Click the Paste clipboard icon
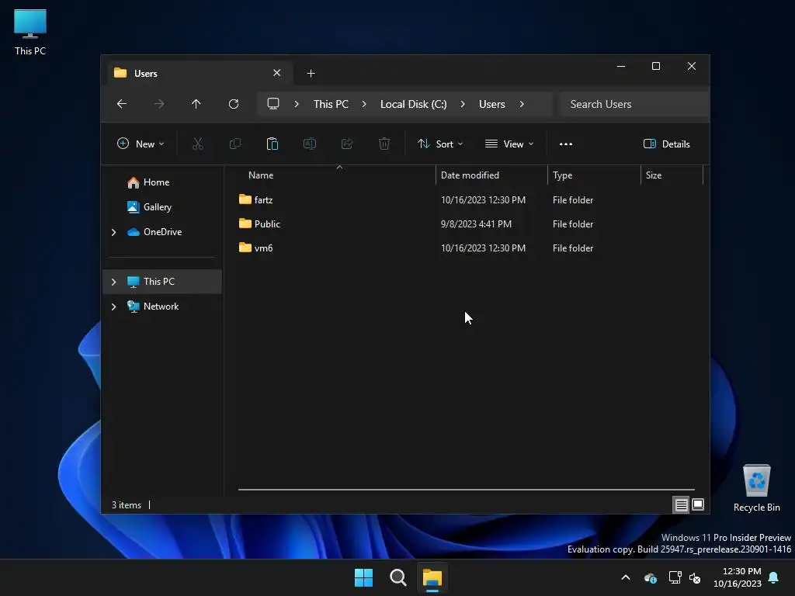Screen dimensions: 795x596 pyautogui.click(x=273, y=144)
